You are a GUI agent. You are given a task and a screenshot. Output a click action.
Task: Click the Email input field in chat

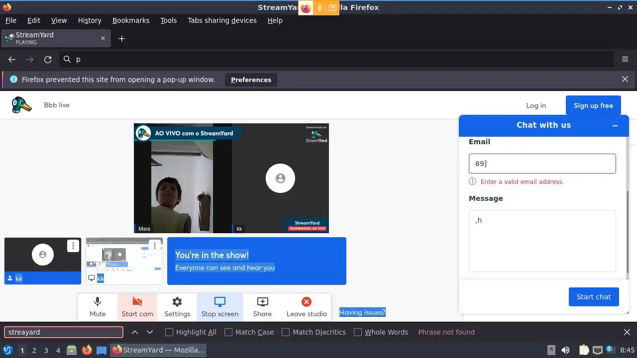542,164
